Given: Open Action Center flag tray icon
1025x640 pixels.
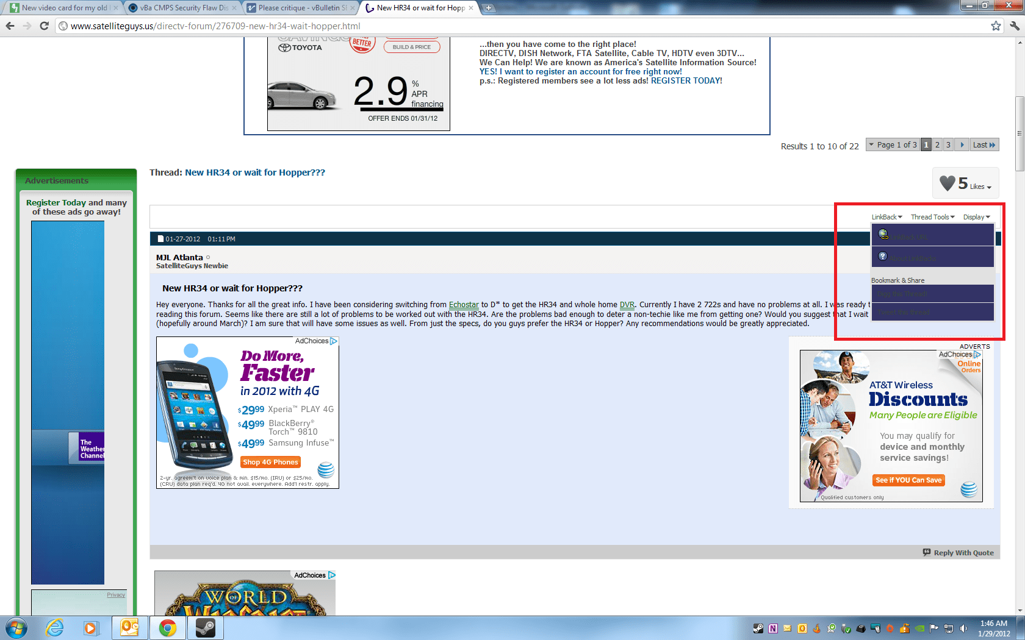Looking at the screenshot, I should click(x=934, y=628).
